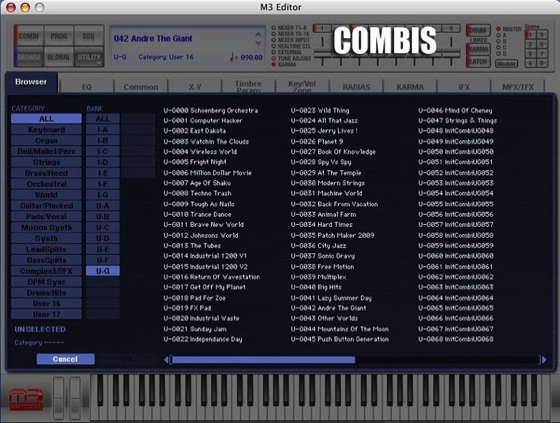Image resolution: width=560 pixels, height=423 pixels.
Task: Select KARMA module A
Action: 498,35
